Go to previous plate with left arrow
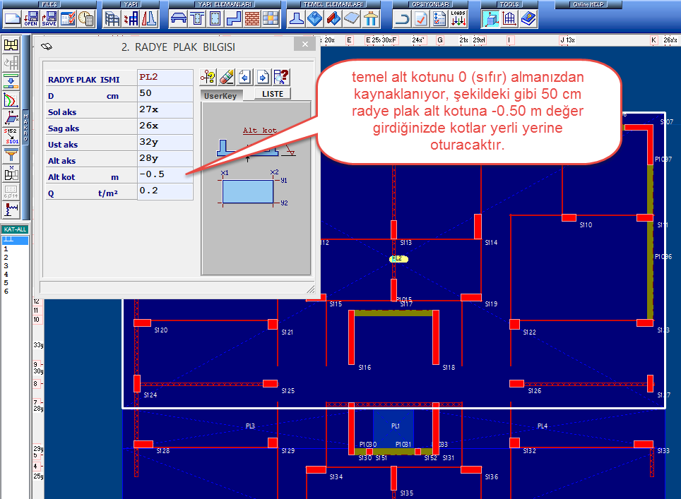Screen dimensions: 681x499 click(244, 76)
